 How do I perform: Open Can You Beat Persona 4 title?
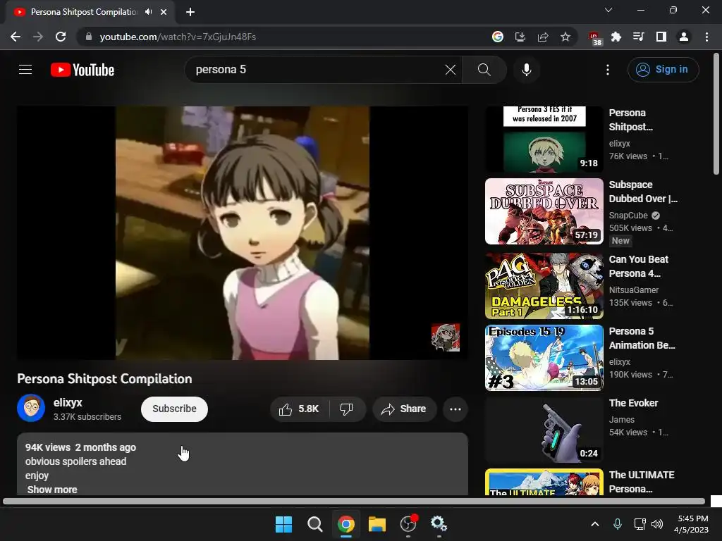(x=638, y=266)
